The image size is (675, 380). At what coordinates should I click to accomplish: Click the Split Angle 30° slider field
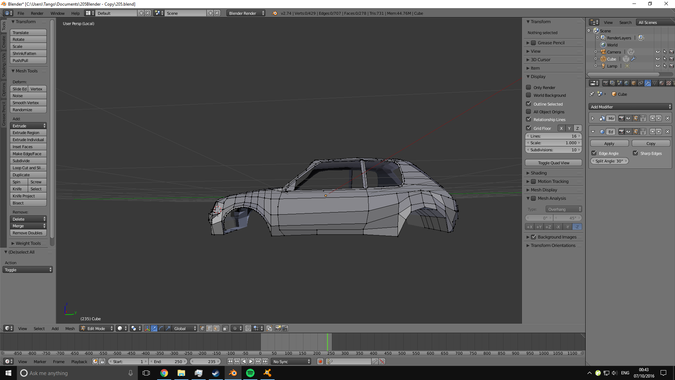[x=609, y=161]
